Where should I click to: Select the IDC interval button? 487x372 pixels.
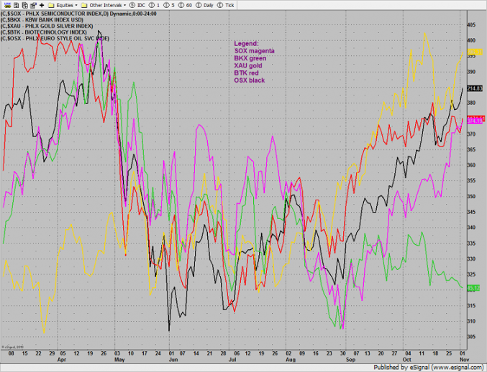(137, 5)
